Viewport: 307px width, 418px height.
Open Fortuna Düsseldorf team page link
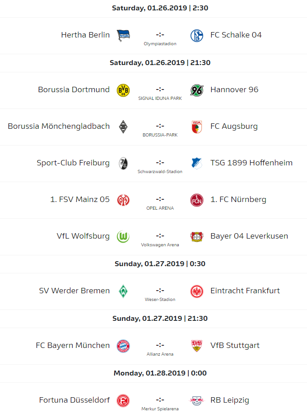tap(74, 400)
